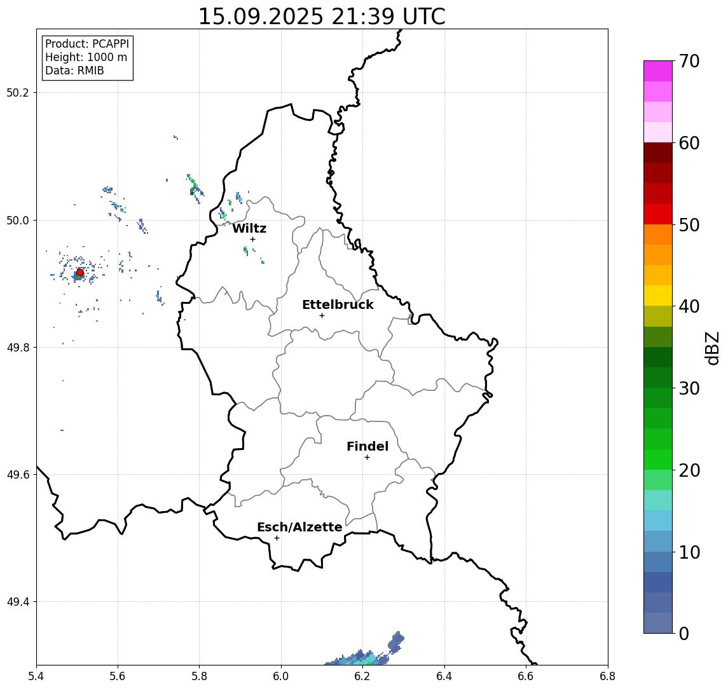Select the Esch/Alzette station label

pyautogui.click(x=299, y=527)
